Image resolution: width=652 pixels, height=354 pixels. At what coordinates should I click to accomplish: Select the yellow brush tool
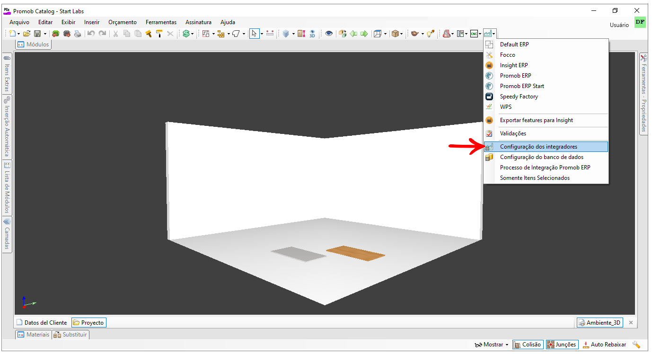[x=149, y=34]
